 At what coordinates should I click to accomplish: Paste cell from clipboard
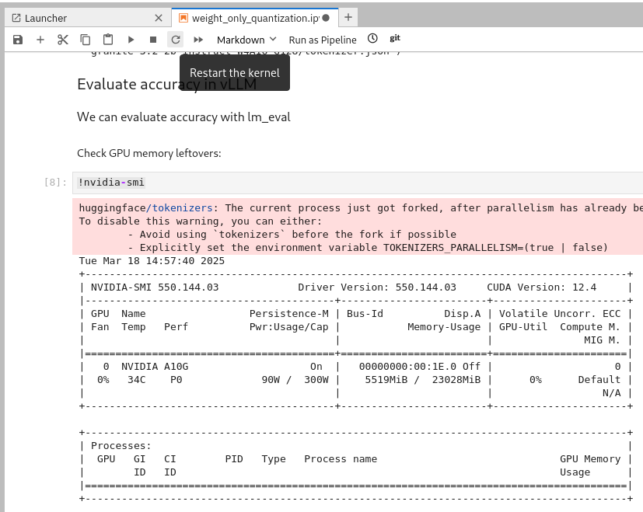(108, 40)
